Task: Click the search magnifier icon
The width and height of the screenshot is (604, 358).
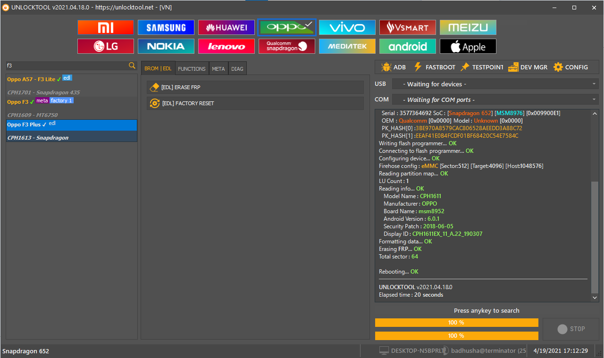Action: pos(132,66)
